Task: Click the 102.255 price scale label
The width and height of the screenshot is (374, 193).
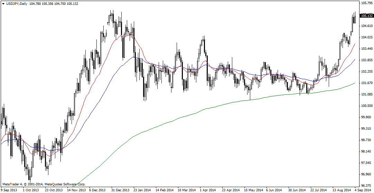Action: pyautogui.click(x=367, y=72)
